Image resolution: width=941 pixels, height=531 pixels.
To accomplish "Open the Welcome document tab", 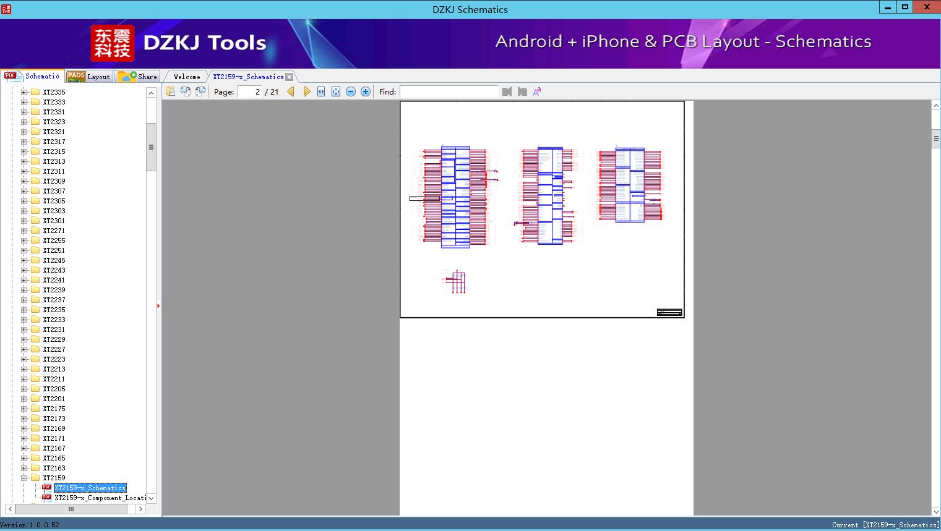I will click(x=187, y=77).
